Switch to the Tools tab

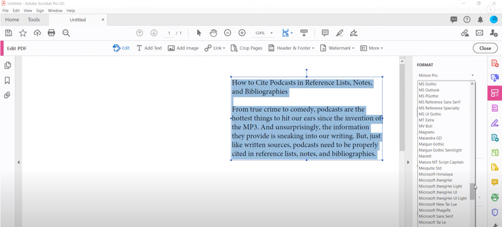click(x=34, y=20)
